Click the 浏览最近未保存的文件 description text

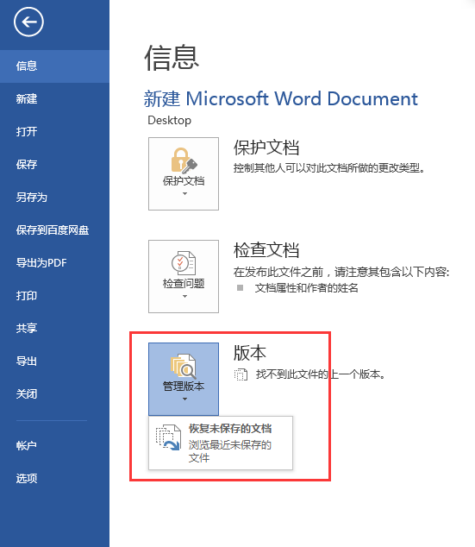230,451
